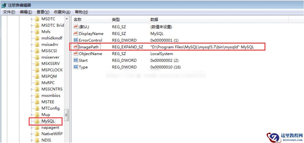Click tree pane scroll-up arrow
Viewport: 304px width, 143px height.
[x=66, y=19]
